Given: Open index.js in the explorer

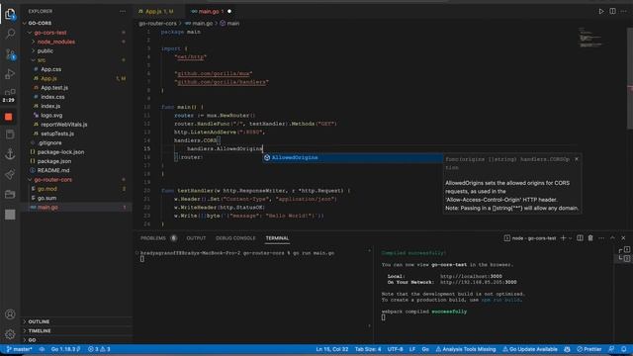Looking at the screenshot, I should [x=77, y=106].
